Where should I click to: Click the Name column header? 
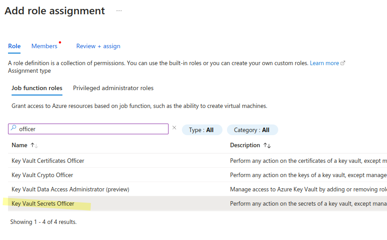(x=20, y=145)
